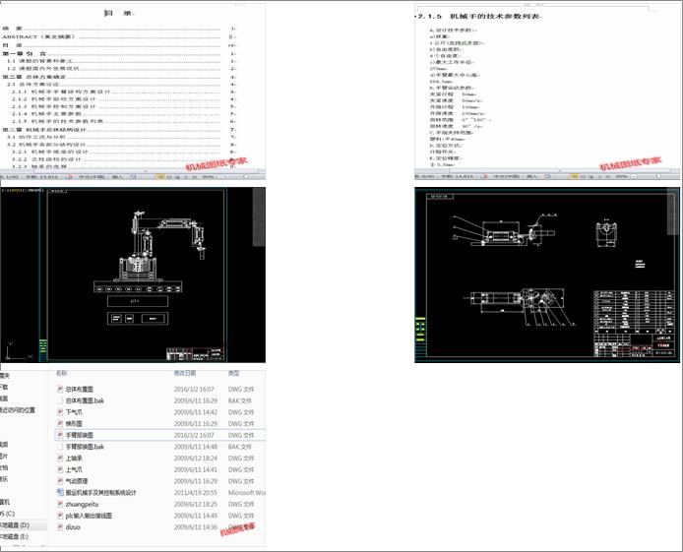
Task: Toggle 插入 insert mode in the table-of-contents Word status bar
Action: [118, 177]
